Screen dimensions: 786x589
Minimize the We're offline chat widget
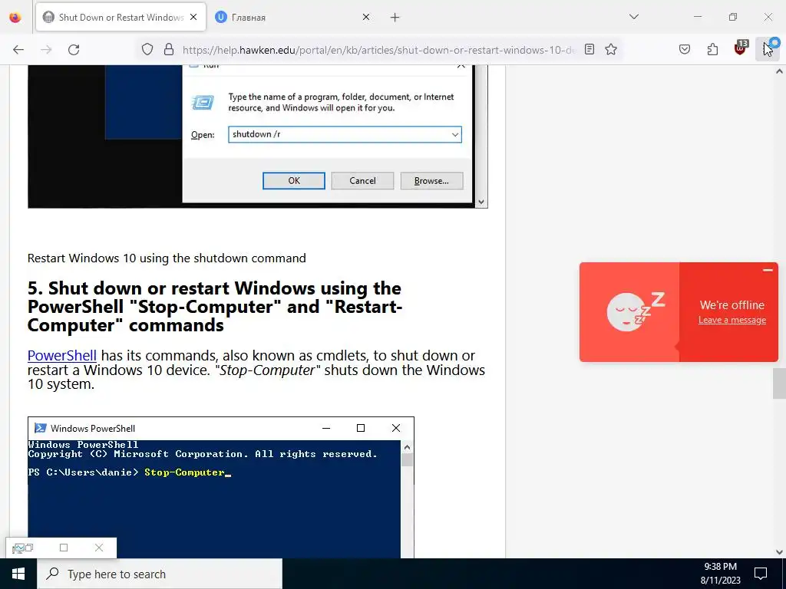(768, 270)
